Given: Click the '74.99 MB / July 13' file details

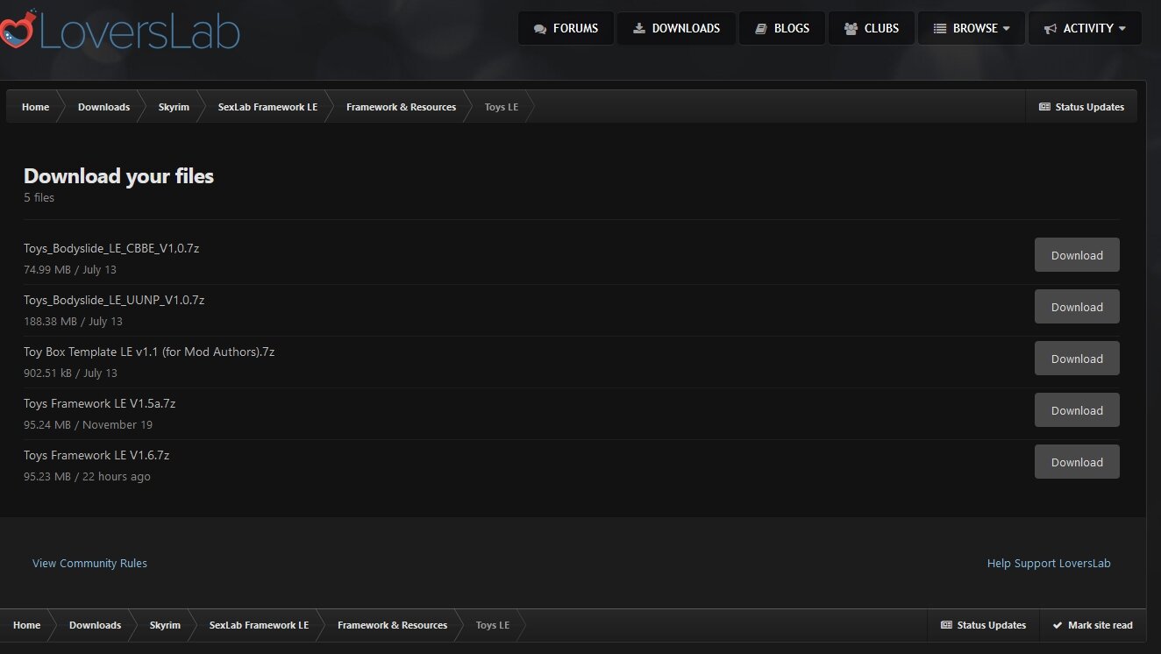Looking at the screenshot, I should 70,270.
